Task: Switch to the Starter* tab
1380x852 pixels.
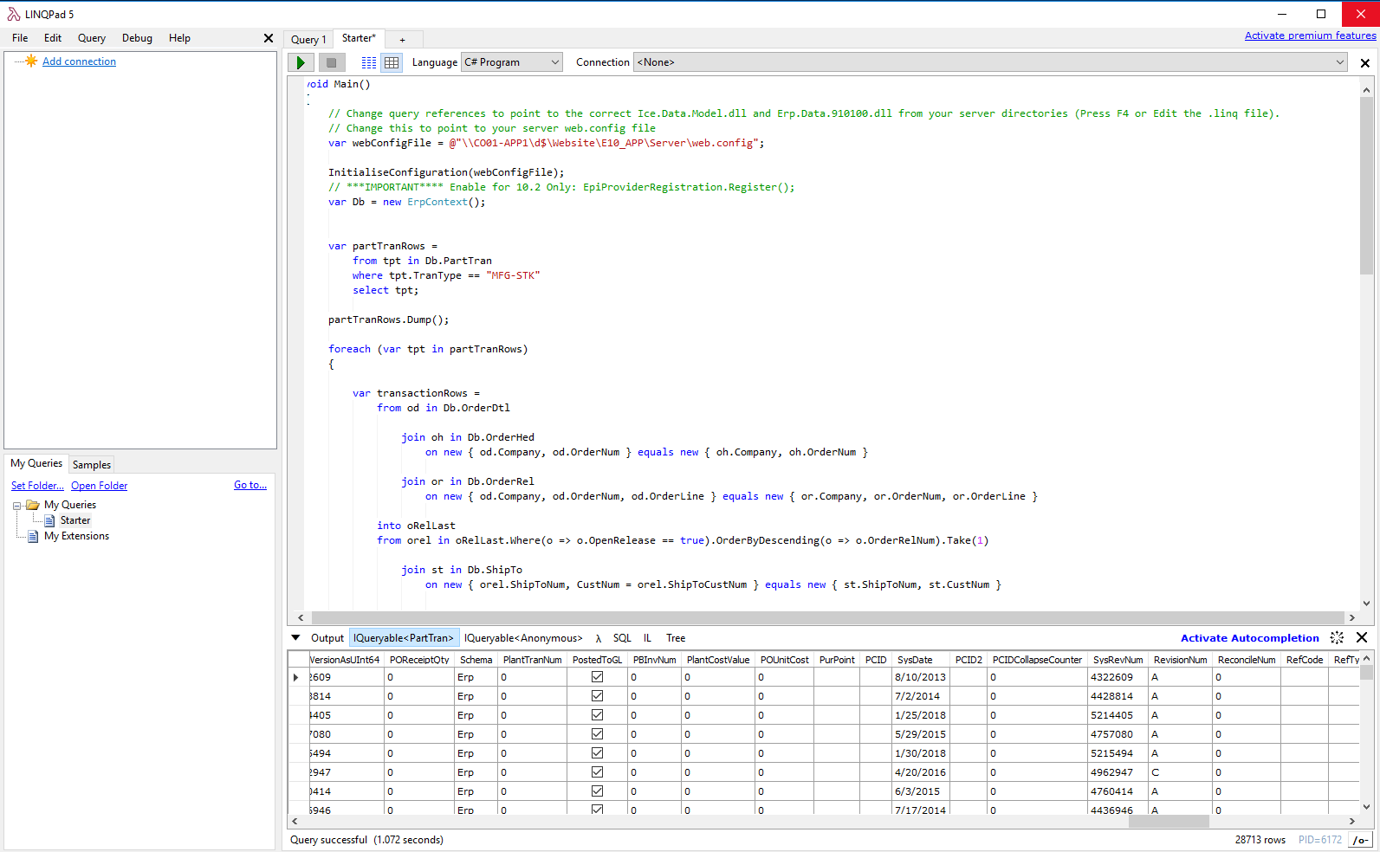Action: point(359,38)
